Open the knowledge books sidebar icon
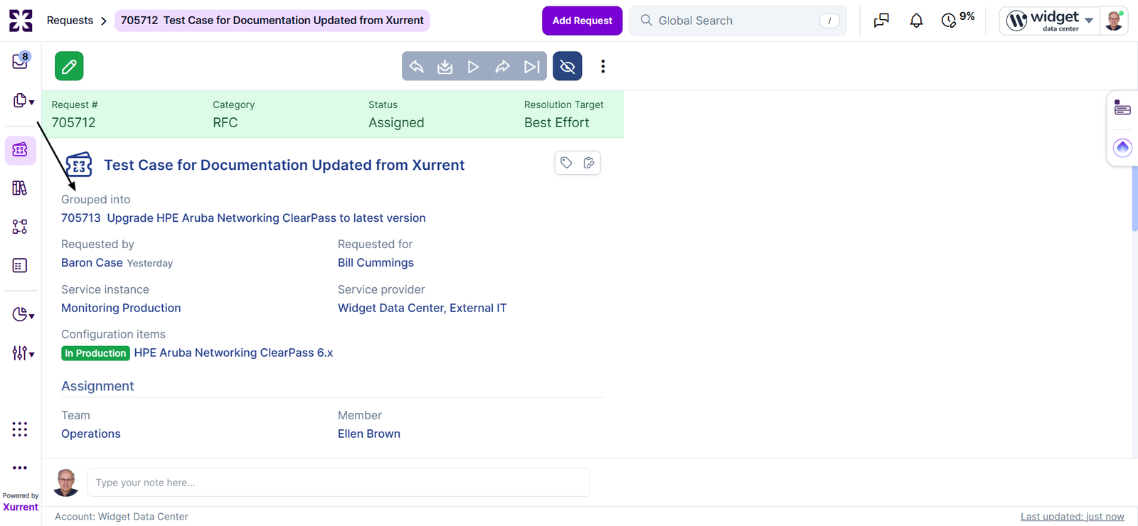 point(20,188)
